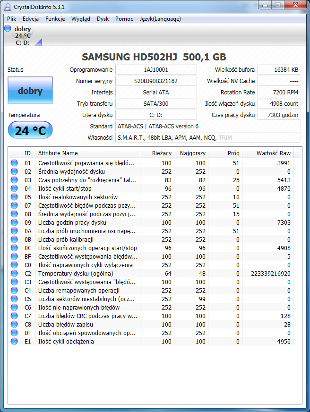Click the Attribute Name column header
The height and width of the screenshot is (412, 310).
(87, 153)
